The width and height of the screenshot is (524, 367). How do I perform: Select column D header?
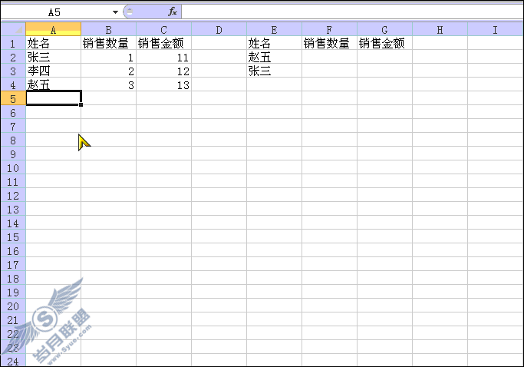coord(219,29)
